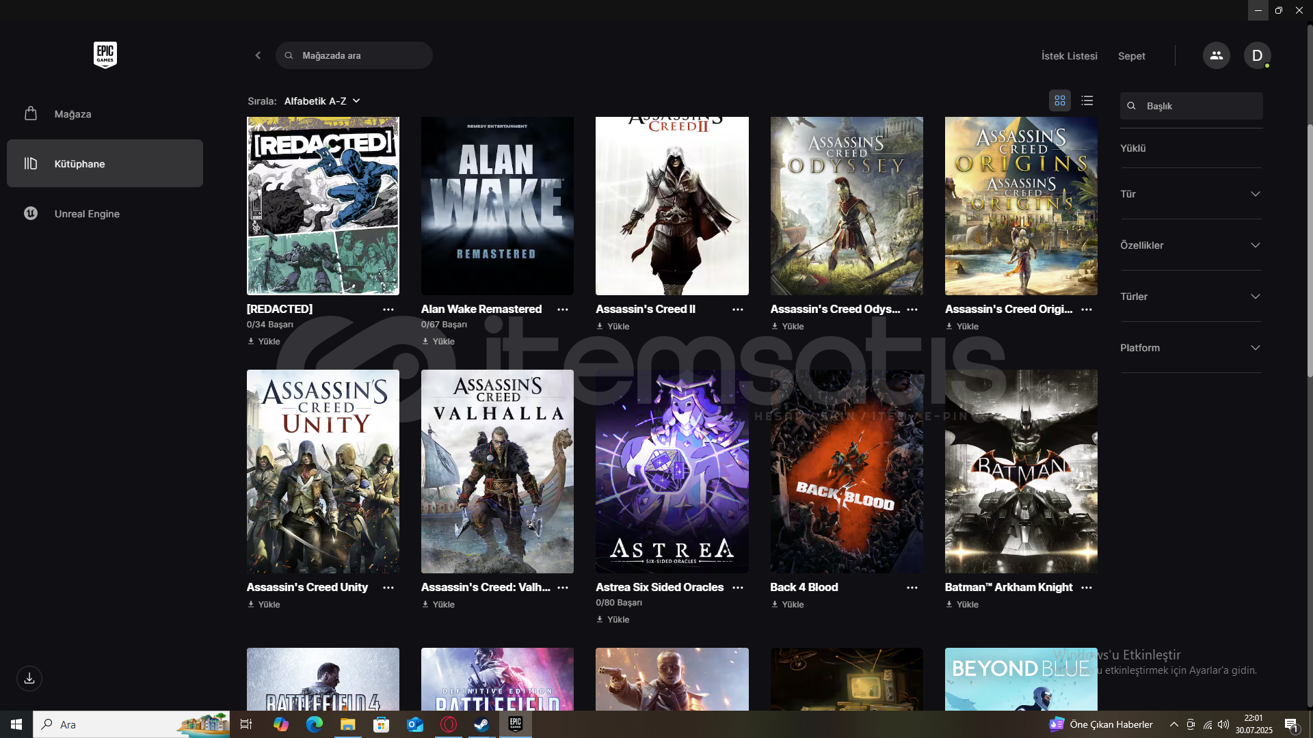Expand the Tür filter

1191,194
